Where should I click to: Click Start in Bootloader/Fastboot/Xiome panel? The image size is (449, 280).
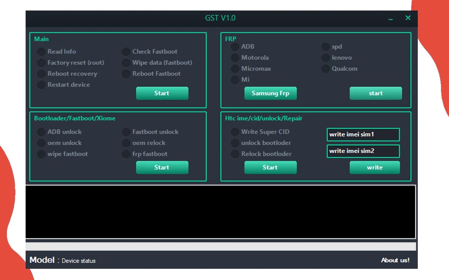point(162,167)
